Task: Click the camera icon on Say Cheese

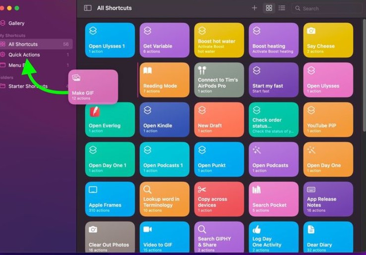Action: [311, 31]
